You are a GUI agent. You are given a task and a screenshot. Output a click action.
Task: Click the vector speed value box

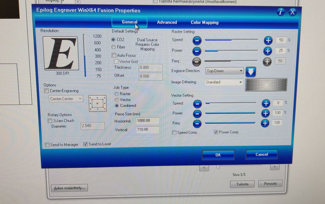278,103
